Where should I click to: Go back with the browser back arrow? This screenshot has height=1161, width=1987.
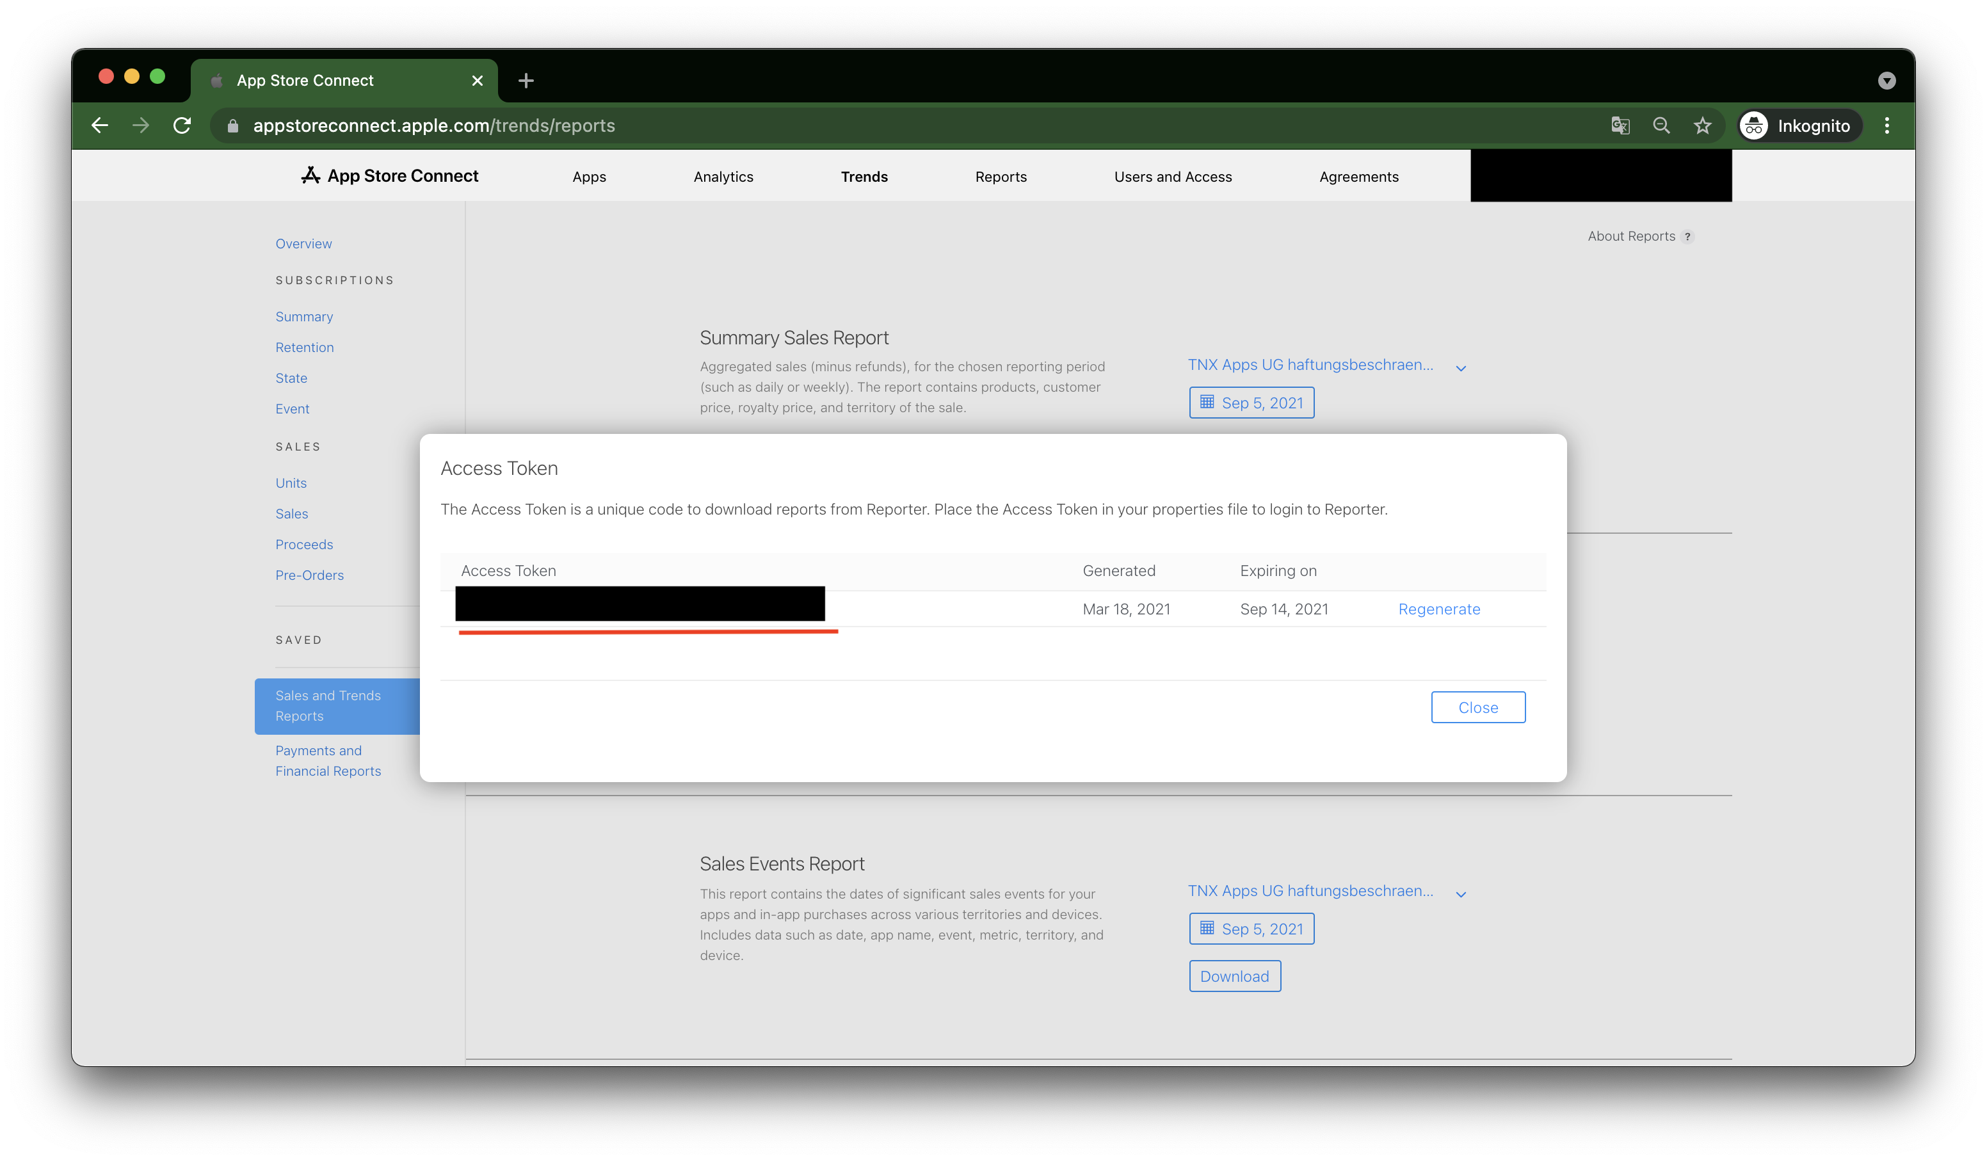[x=99, y=125]
